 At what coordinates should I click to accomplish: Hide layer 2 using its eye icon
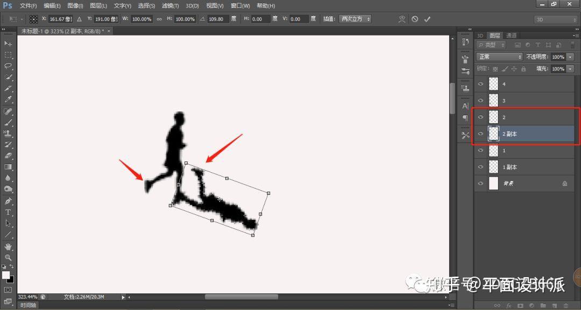coord(480,117)
